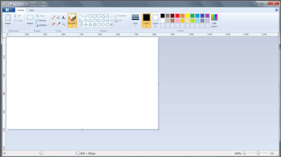
Task: Expand the Shapes gallery more arrow
Action: click(x=112, y=25)
